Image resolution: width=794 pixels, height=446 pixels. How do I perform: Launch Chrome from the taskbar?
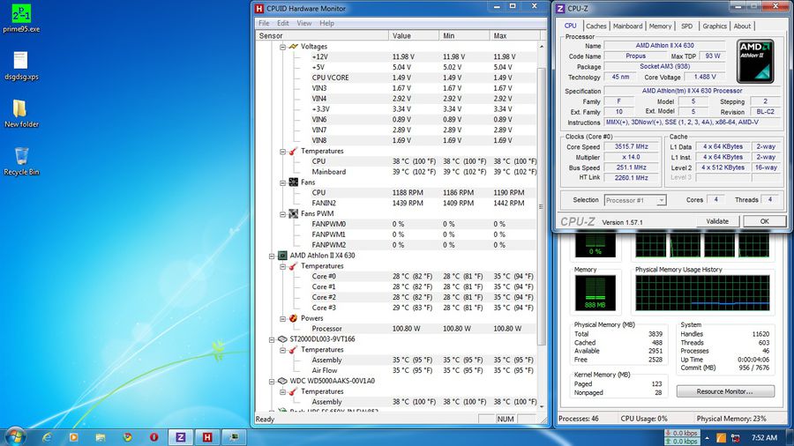click(x=128, y=437)
